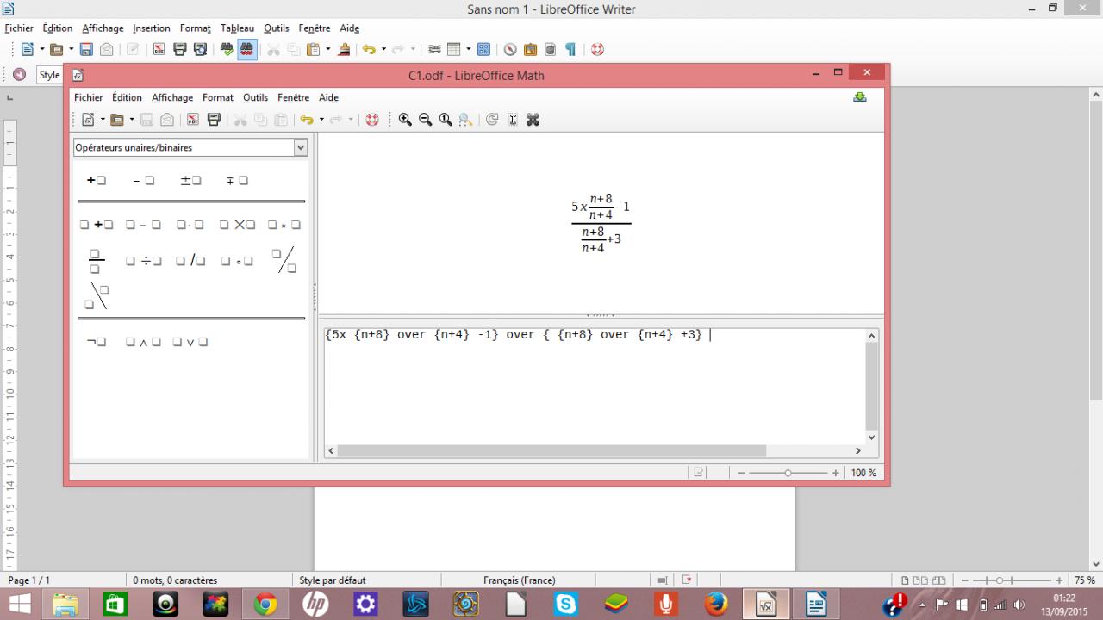
Task: Open Format menu in Math window
Action: tap(218, 97)
